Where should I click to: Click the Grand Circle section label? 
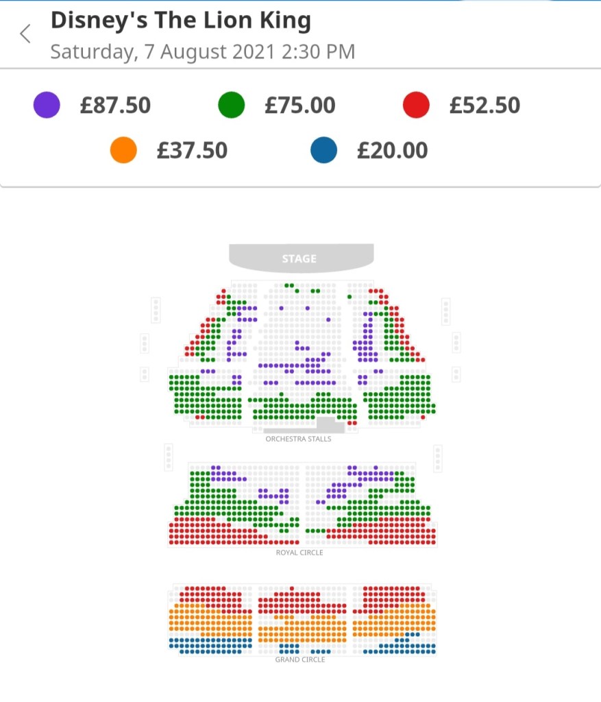click(x=300, y=659)
